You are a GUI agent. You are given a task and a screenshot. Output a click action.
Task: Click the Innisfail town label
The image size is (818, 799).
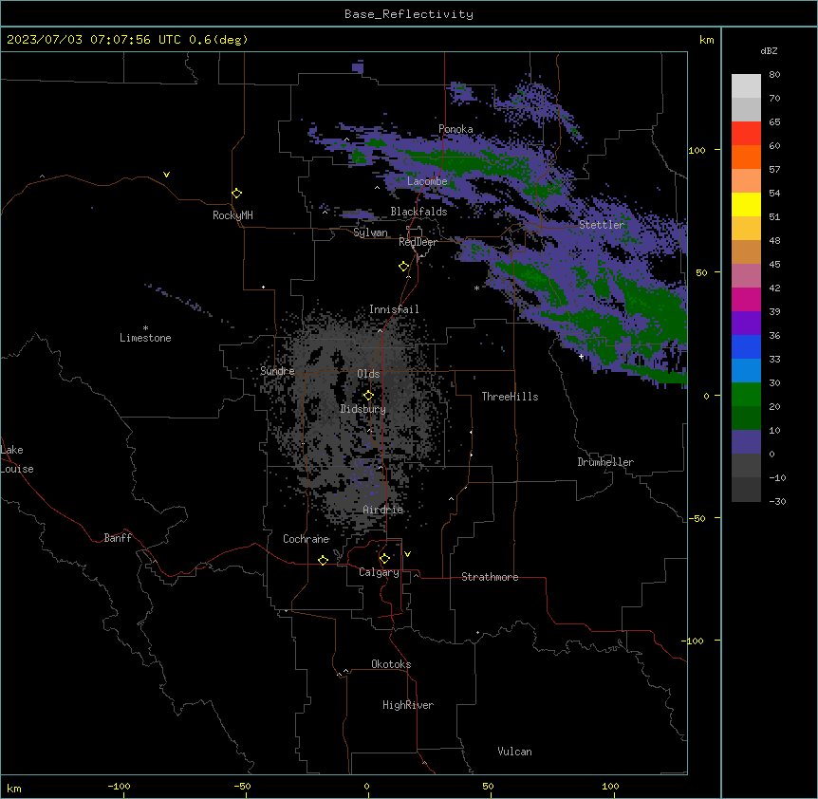point(394,309)
